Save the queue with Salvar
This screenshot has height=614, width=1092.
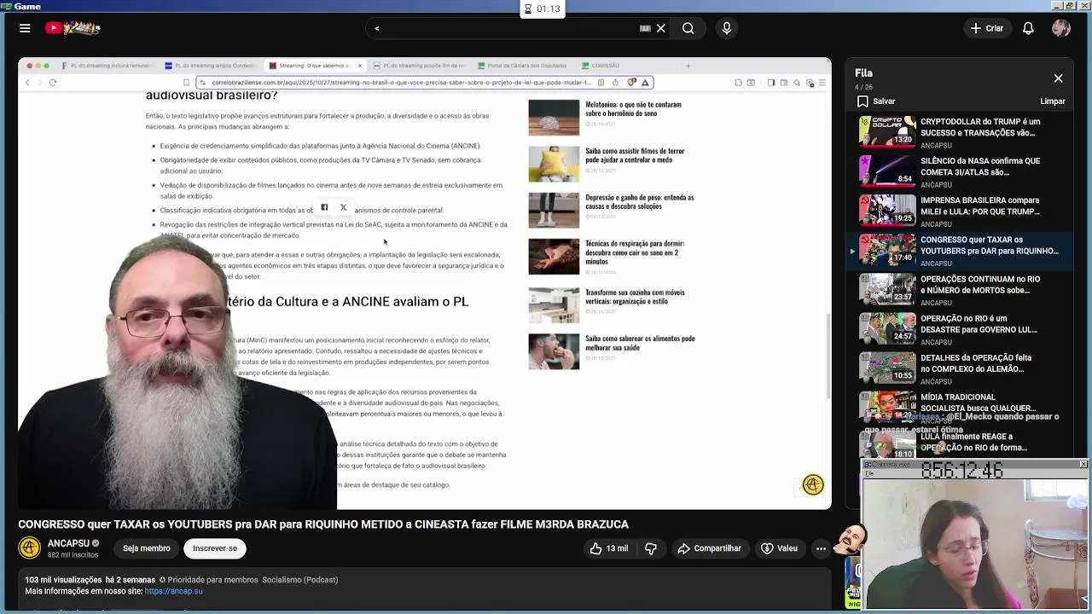point(876,101)
